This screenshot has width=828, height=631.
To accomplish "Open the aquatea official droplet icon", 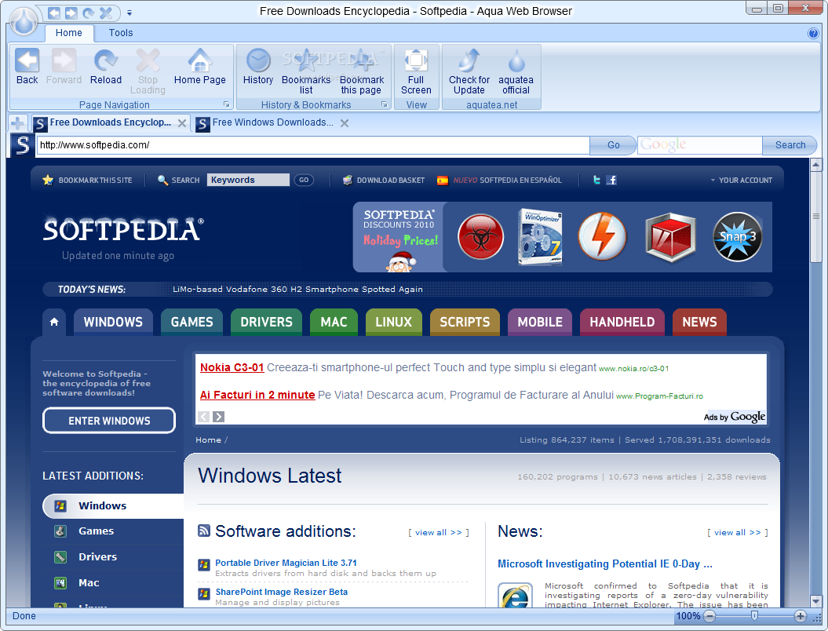I will pos(516,60).
